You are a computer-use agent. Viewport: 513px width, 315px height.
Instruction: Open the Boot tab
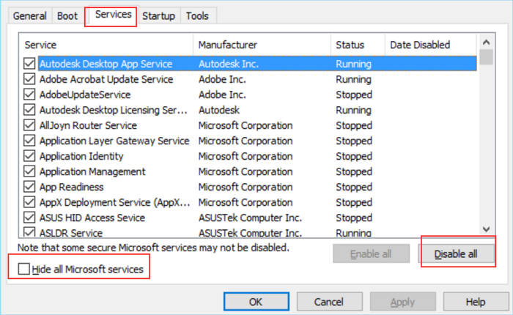(x=67, y=16)
